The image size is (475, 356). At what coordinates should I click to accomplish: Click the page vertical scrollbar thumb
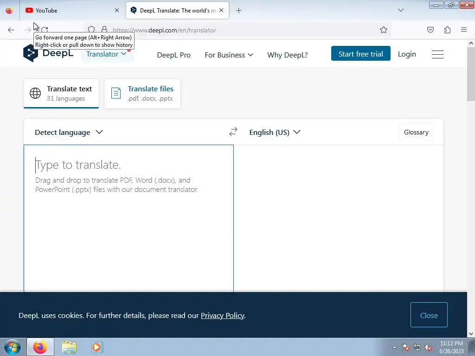point(471,75)
